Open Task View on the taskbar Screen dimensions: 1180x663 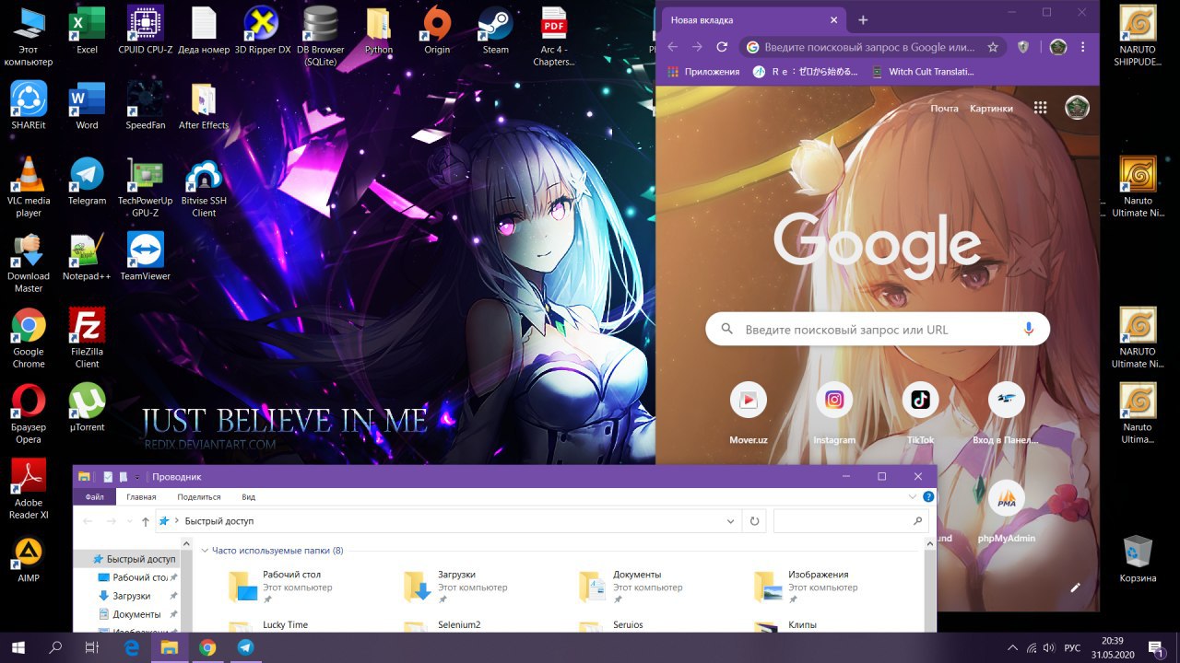[x=91, y=647]
